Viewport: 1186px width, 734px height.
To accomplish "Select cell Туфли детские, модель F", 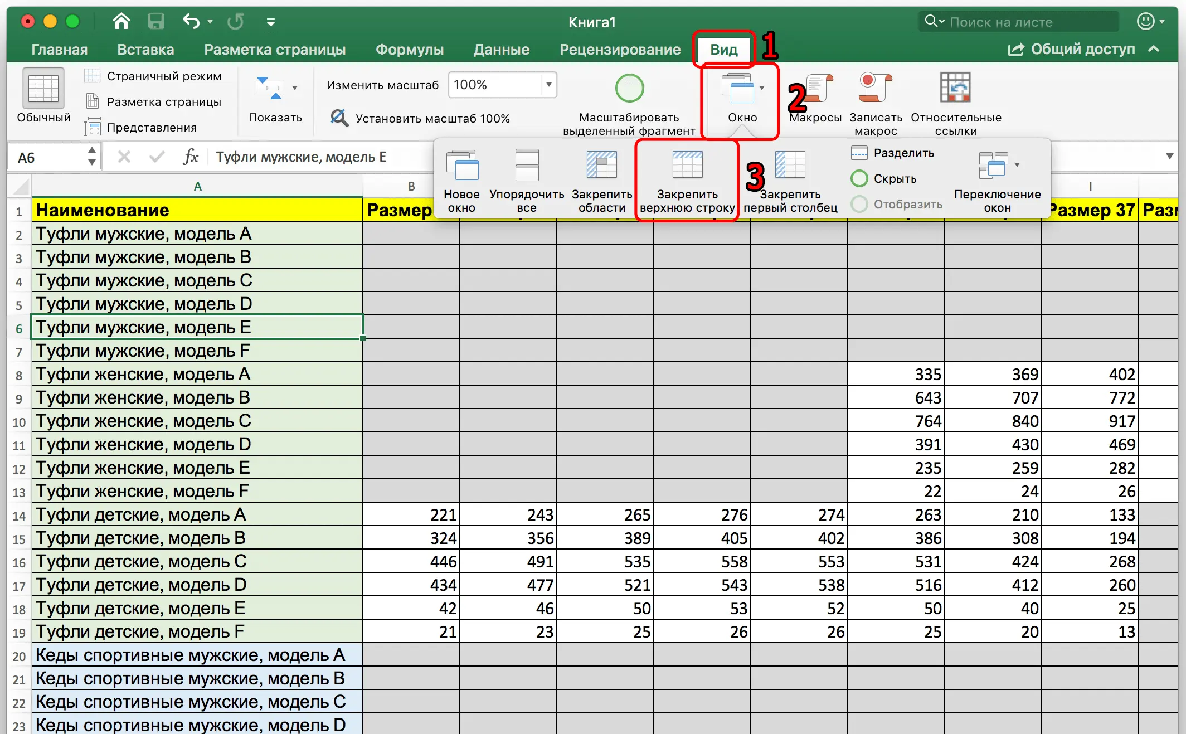I will pos(197,631).
